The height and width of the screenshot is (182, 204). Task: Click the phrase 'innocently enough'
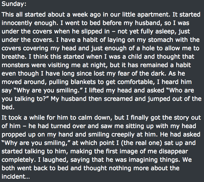30,23
